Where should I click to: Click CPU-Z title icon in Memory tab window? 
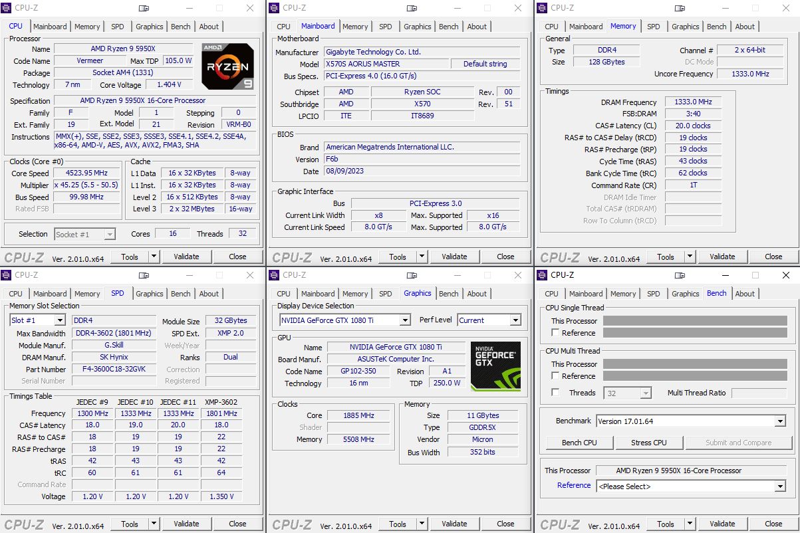point(543,8)
